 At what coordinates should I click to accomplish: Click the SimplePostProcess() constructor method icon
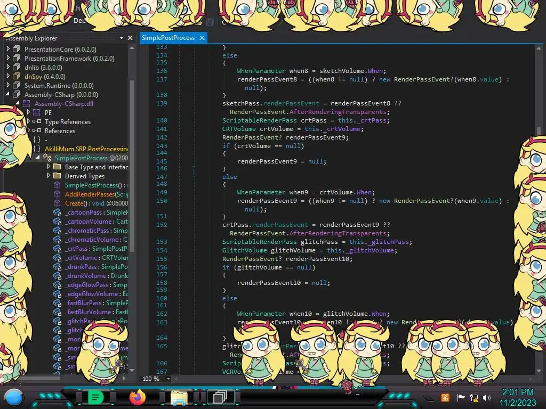coord(57,185)
